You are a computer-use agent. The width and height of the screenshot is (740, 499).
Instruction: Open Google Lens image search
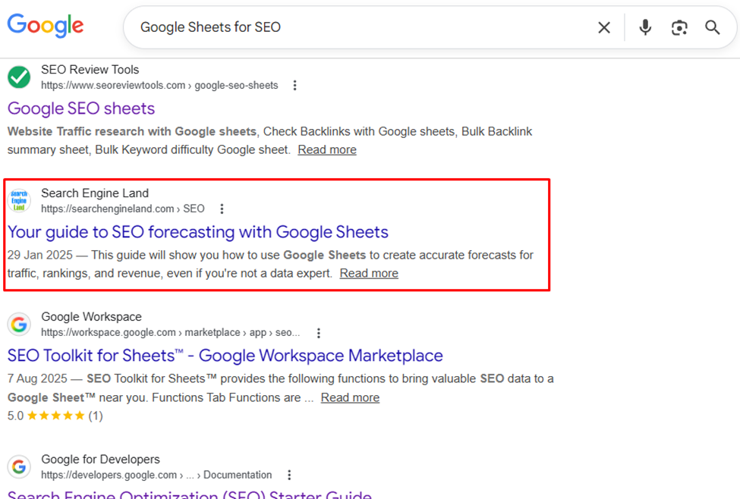679,27
